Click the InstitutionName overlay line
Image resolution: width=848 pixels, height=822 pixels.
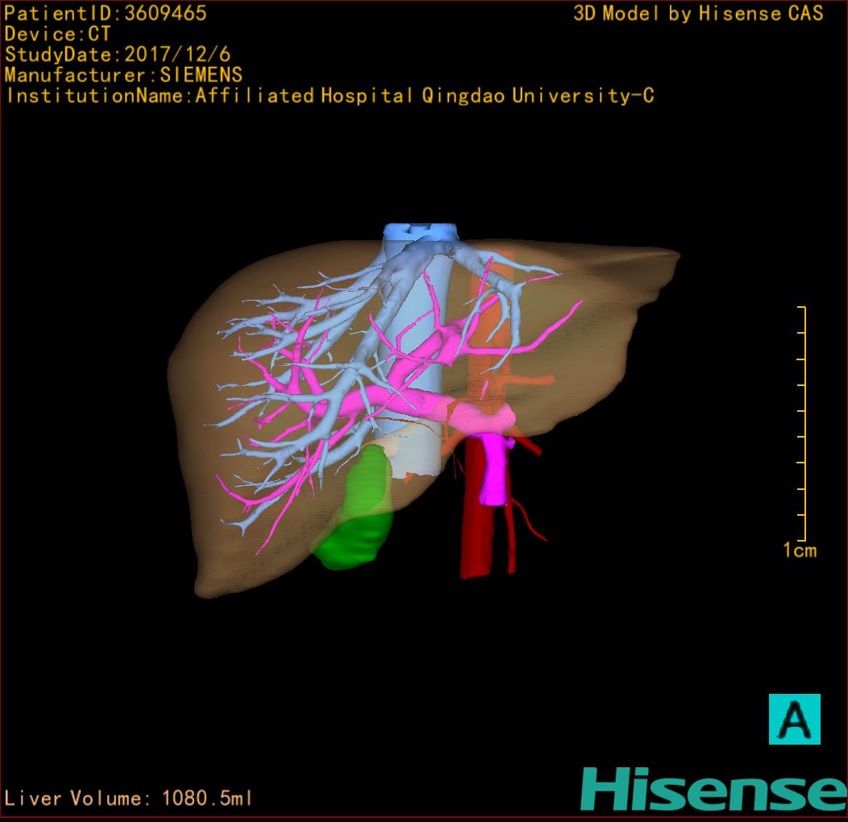[x=330, y=96]
